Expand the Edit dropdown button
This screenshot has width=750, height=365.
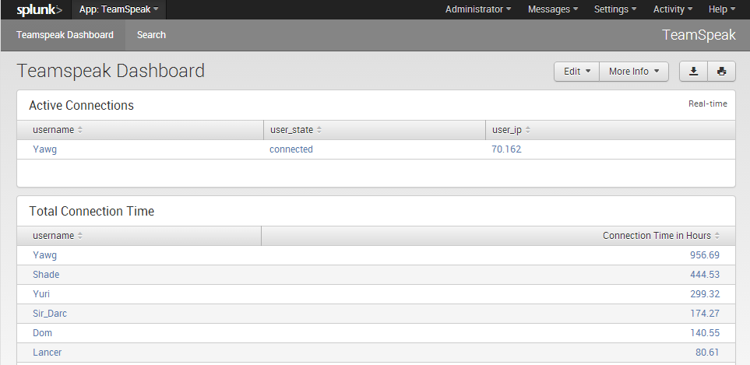click(x=576, y=72)
